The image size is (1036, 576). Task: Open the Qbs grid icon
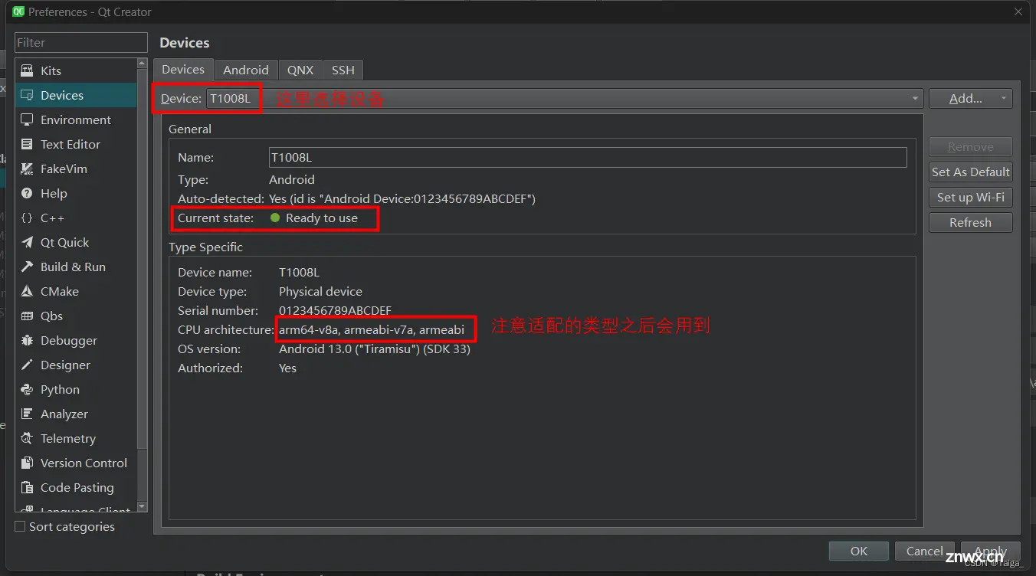coord(28,316)
